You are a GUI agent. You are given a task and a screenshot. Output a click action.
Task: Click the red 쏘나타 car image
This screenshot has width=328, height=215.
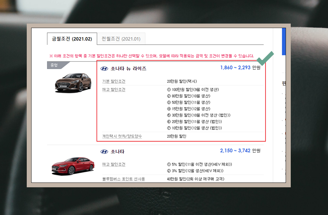pos(73,166)
